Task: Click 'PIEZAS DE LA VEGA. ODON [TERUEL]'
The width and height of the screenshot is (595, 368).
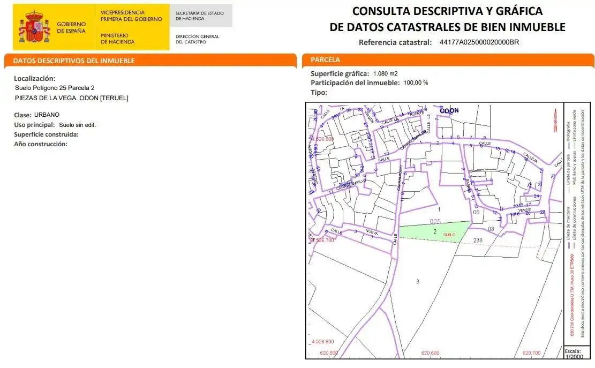Action: [72, 98]
